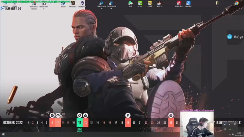Open the Steam desktop shortcut
Image resolution: width=244 pixels, height=137 pixels.
click(63, 4)
